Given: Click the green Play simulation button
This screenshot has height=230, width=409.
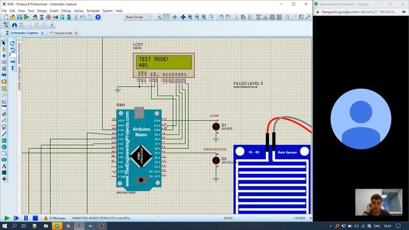Looking at the screenshot, I should point(7,218).
